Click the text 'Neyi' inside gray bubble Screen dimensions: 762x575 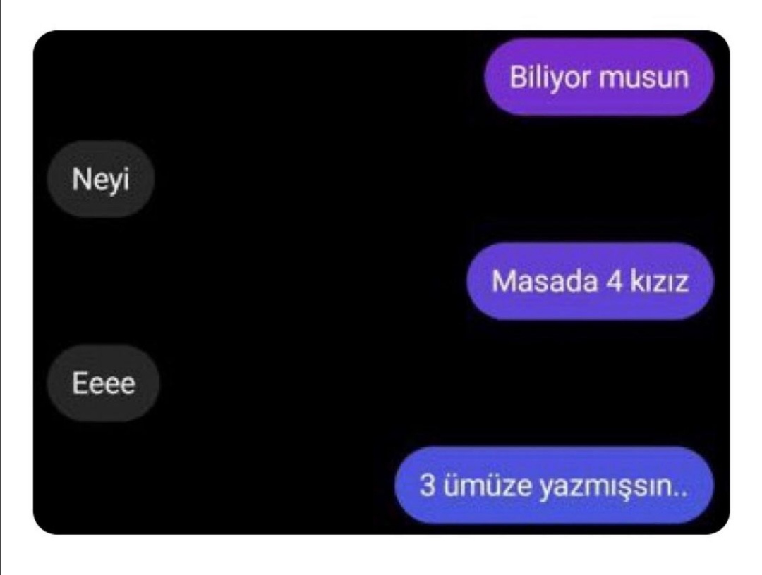[x=101, y=180]
